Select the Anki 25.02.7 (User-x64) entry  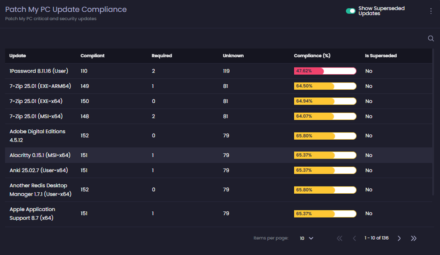(x=39, y=170)
